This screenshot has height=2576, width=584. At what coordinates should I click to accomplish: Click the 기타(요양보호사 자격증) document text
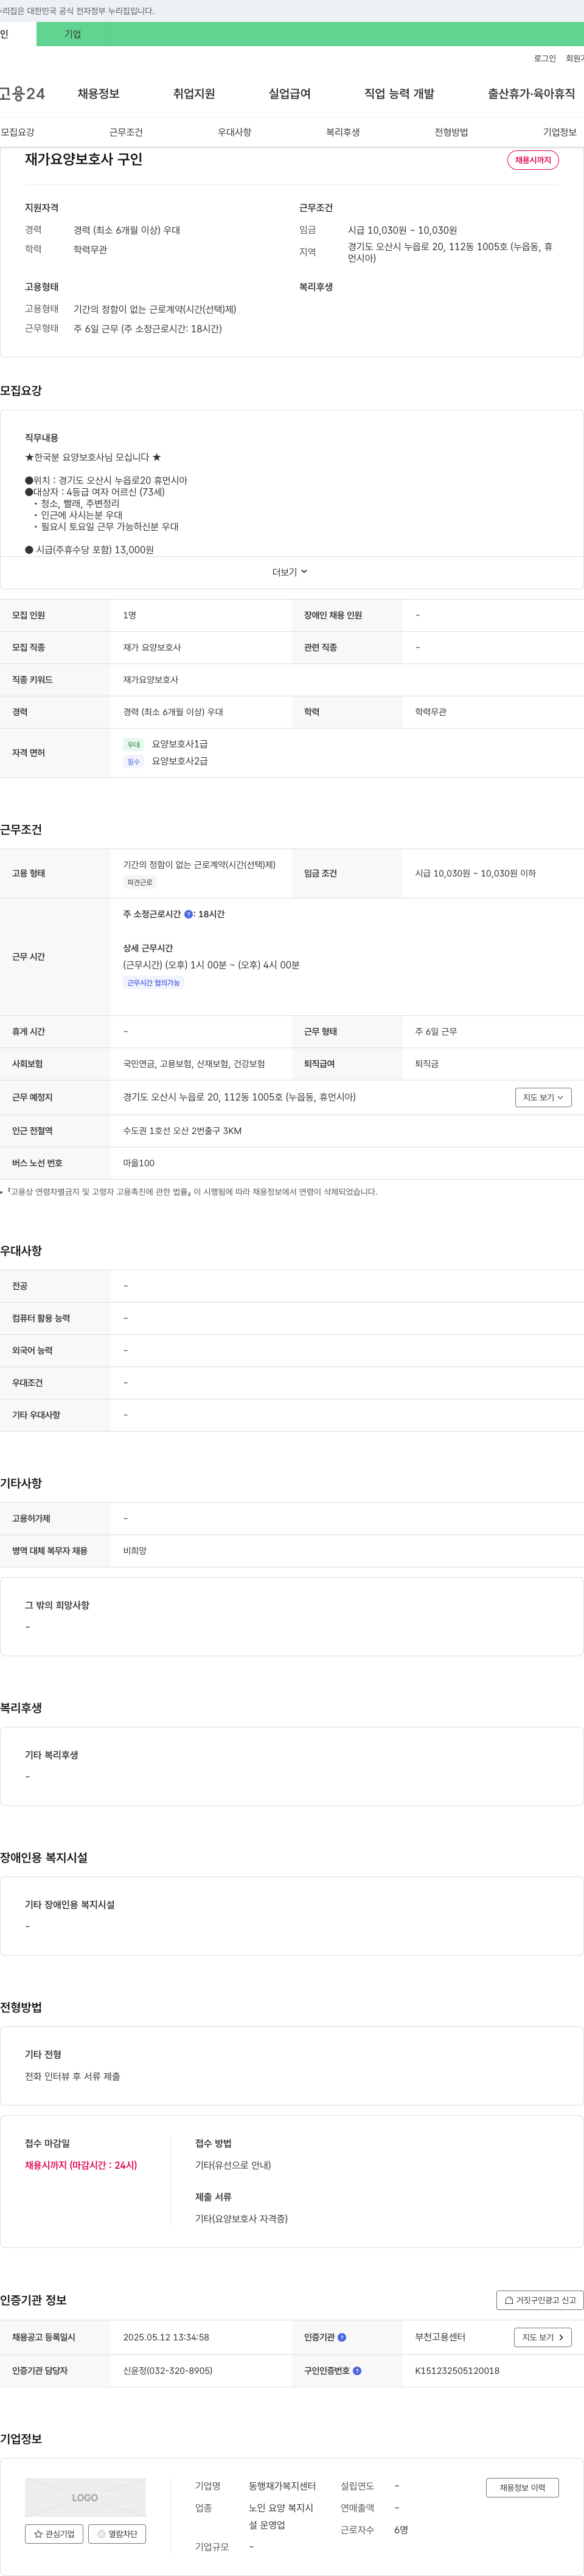pos(241,2218)
